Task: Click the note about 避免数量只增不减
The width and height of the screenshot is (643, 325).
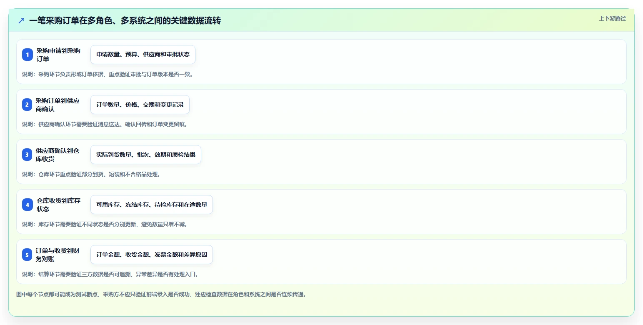Action: 105,224
